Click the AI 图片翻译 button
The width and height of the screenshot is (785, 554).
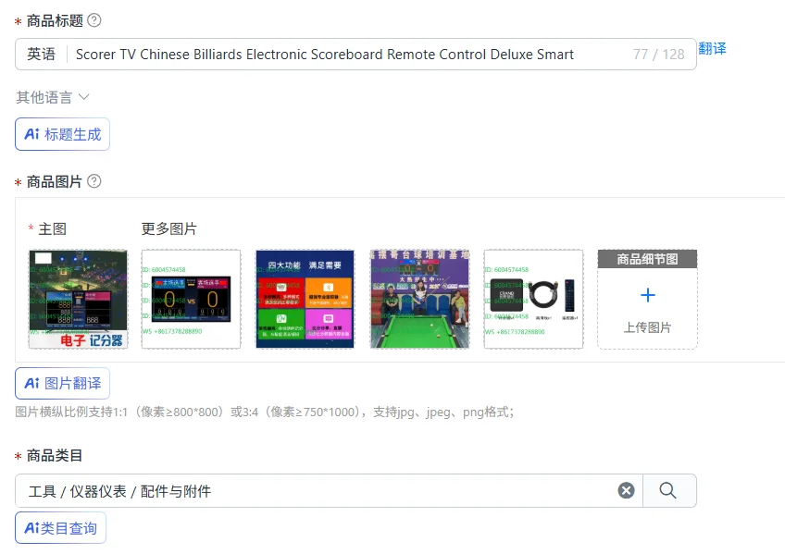63,383
